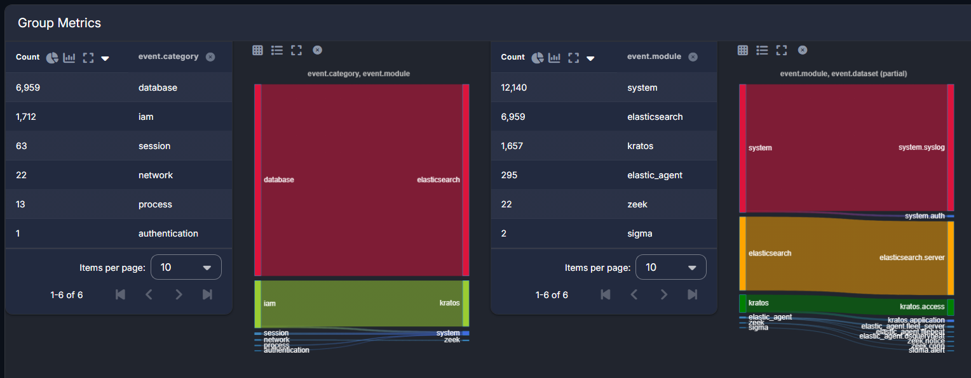Select the system.syslog node in the Sankey chart
The height and width of the screenshot is (378, 971).
tap(951, 148)
